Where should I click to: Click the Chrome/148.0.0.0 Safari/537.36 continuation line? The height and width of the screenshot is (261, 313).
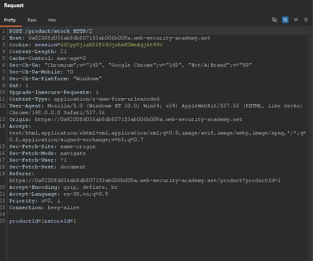(57, 113)
